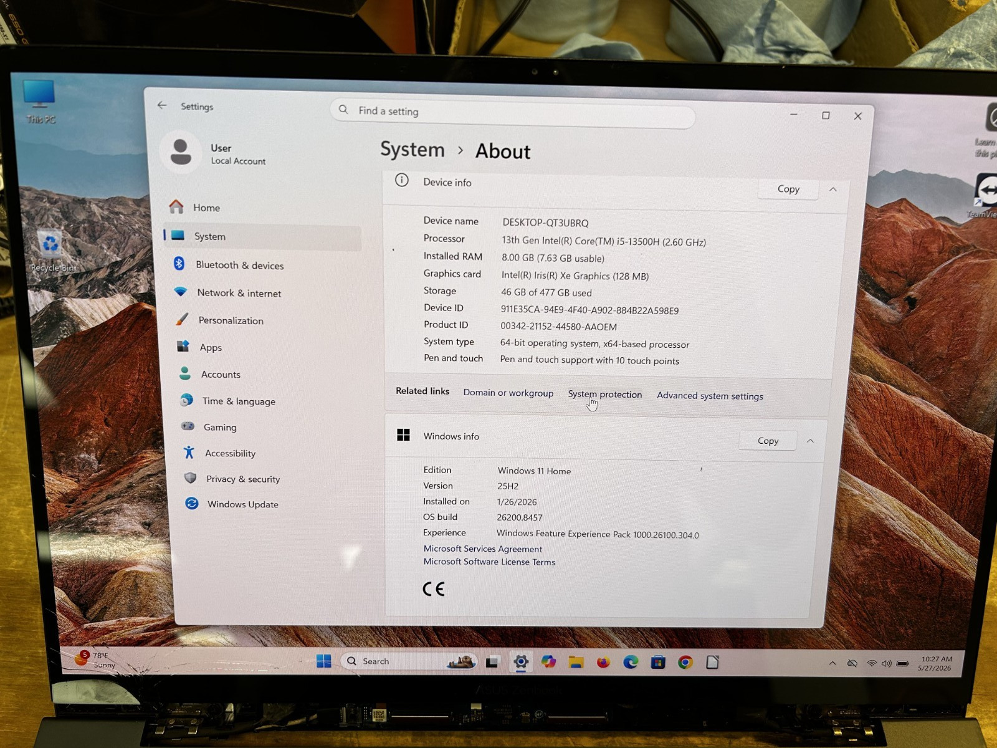This screenshot has width=997, height=748.
Task: Open the white document app on taskbar
Action: [x=712, y=662]
